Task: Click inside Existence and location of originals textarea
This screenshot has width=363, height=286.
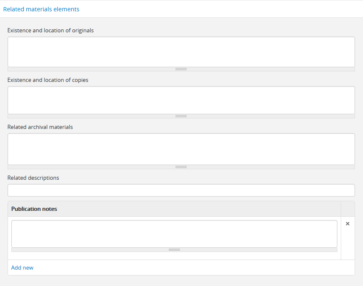Action: pos(181,52)
